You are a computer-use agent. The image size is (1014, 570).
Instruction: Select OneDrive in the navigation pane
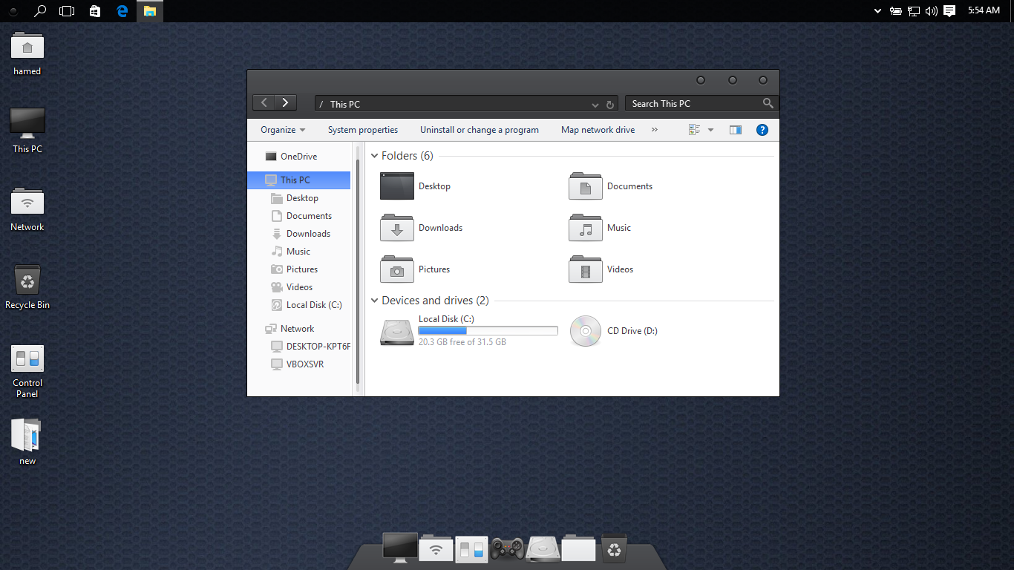298,157
